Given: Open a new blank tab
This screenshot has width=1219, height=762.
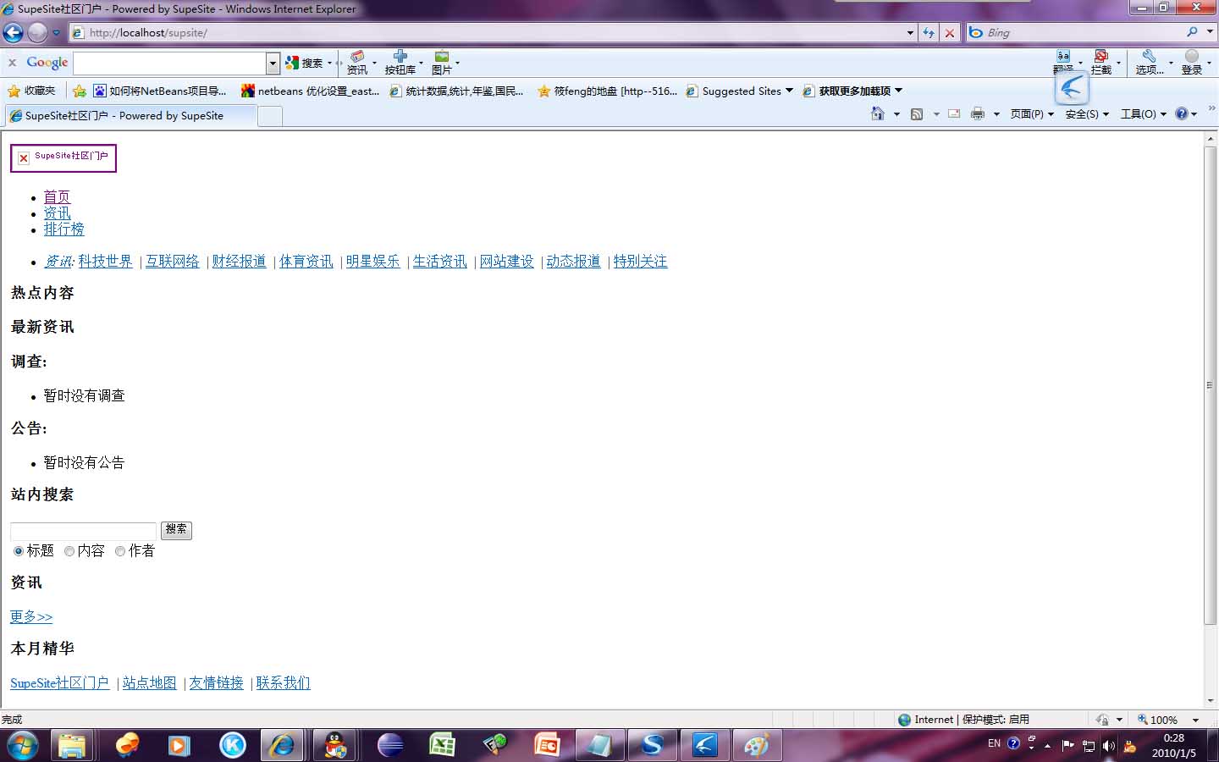Looking at the screenshot, I should coord(269,117).
